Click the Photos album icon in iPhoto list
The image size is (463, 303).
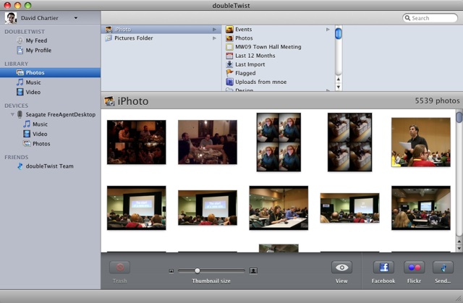[229, 38]
